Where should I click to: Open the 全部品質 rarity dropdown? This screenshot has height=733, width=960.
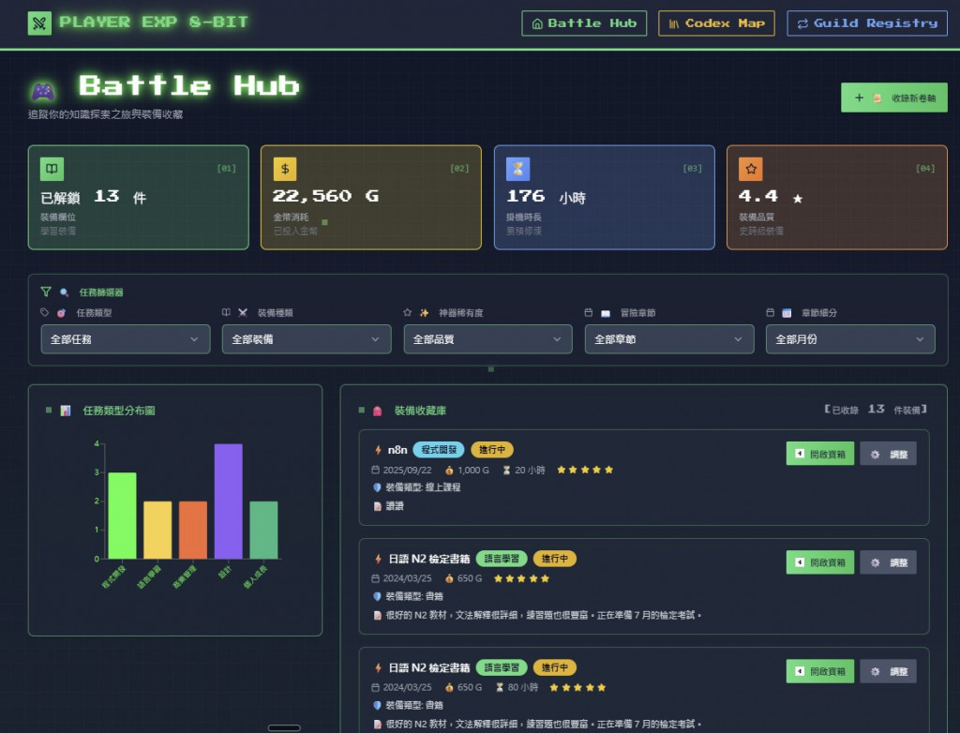pos(487,339)
